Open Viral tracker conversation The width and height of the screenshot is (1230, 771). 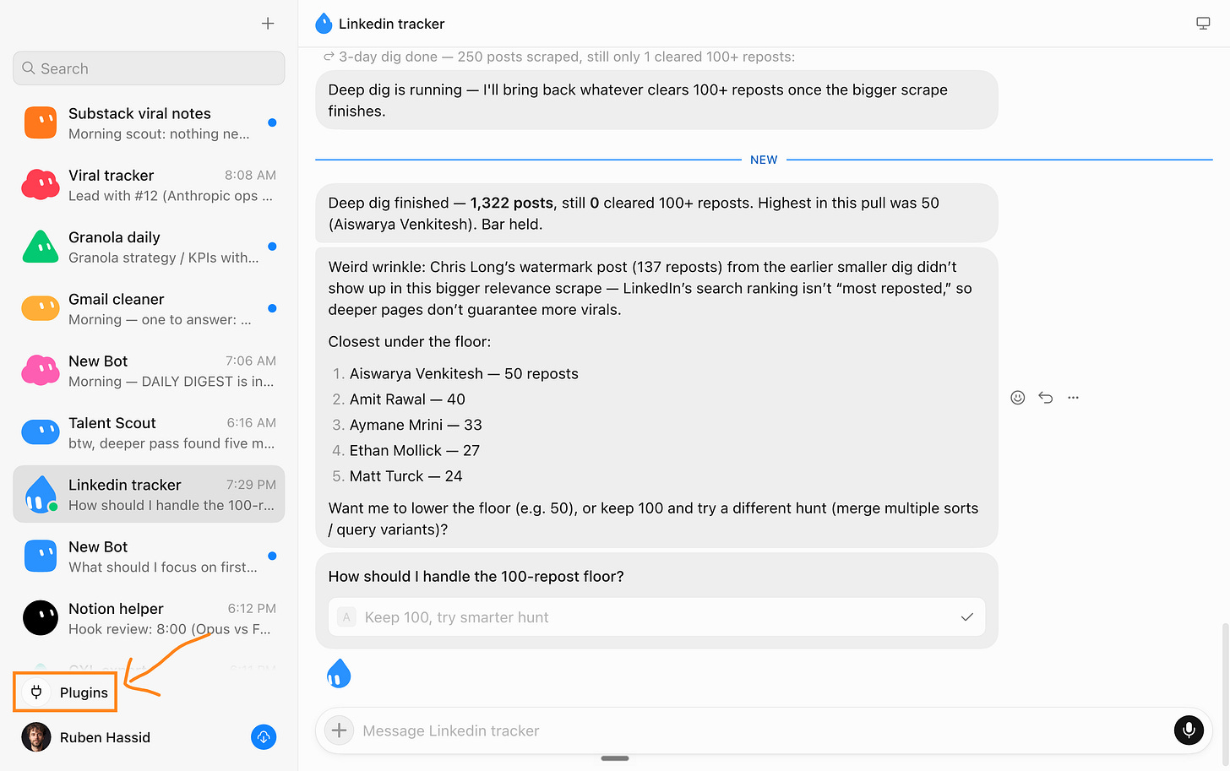point(149,185)
